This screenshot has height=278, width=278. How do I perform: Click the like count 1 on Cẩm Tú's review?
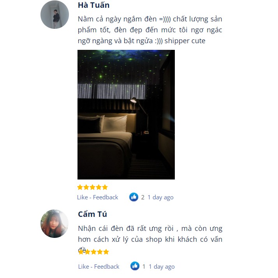pos(144,266)
